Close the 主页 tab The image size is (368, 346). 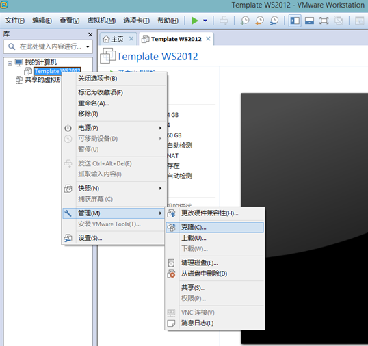131,39
